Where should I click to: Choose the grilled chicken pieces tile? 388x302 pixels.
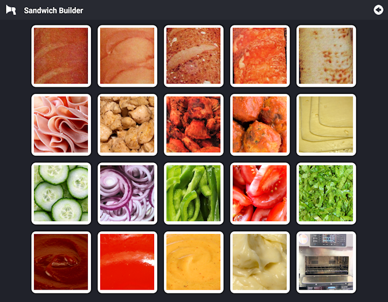127,125
